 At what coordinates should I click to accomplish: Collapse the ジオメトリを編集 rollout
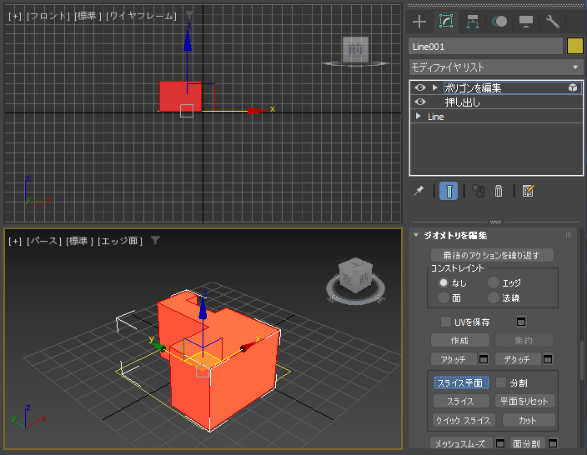click(416, 235)
